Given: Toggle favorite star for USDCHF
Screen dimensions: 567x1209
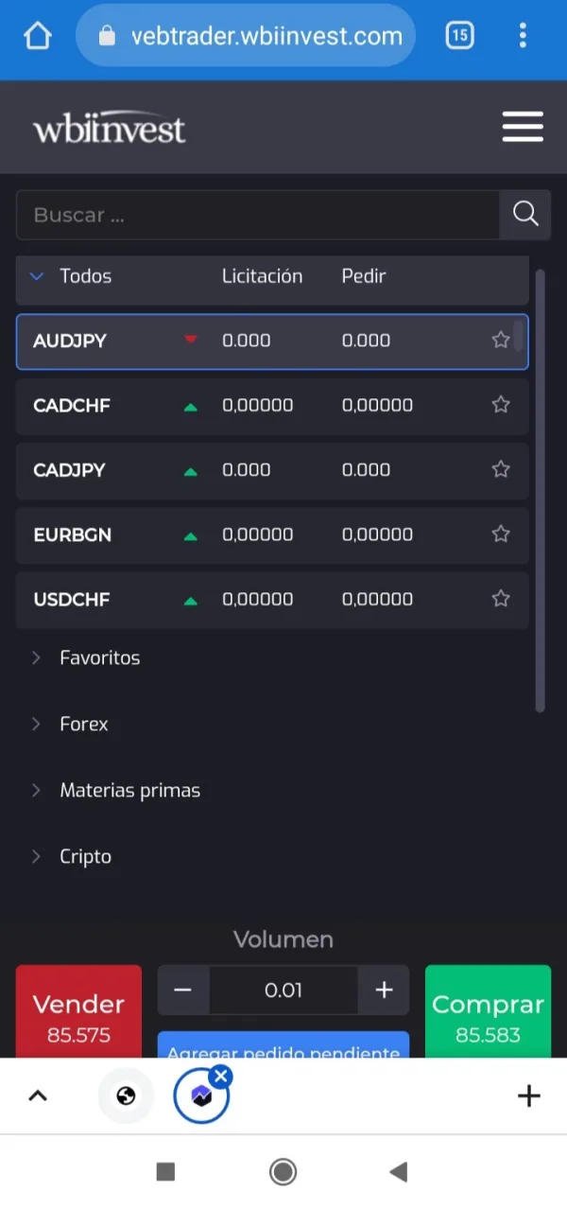Looking at the screenshot, I should pos(501,599).
